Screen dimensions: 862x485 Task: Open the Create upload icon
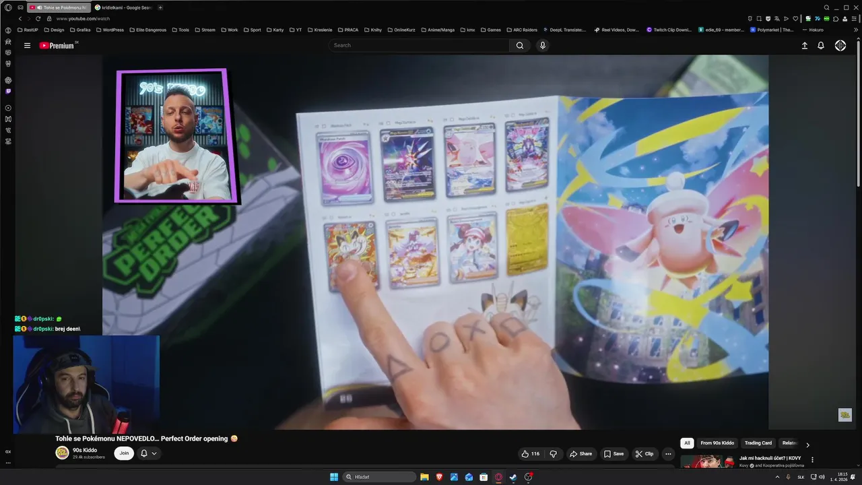click(804, 45)
